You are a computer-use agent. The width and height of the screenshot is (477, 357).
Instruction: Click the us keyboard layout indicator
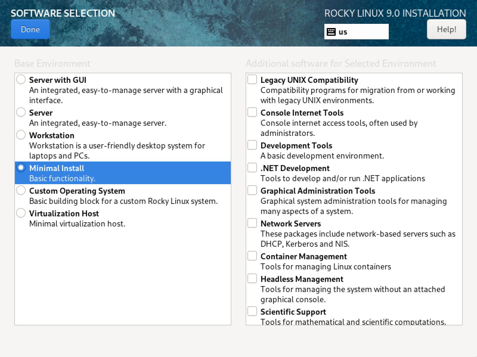pyautogui.click(x=357, y=32)
